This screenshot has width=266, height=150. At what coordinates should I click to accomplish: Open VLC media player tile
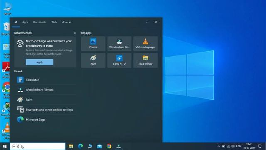[145, 43]
